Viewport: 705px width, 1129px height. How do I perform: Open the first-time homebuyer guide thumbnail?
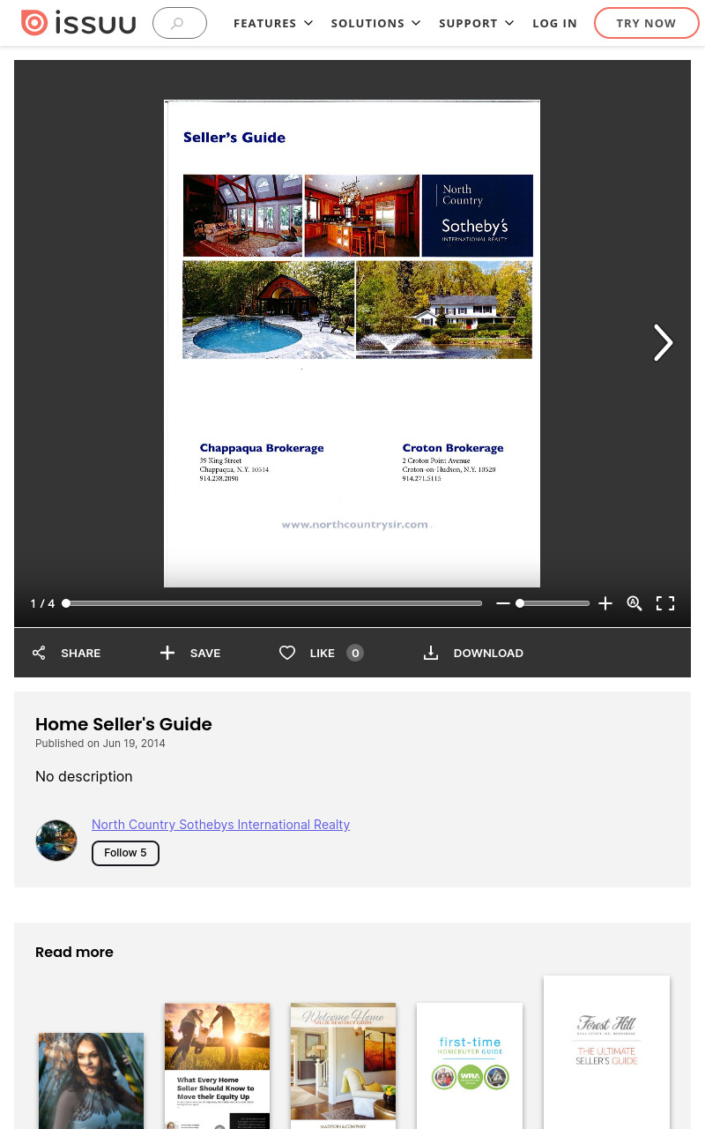470,1065
